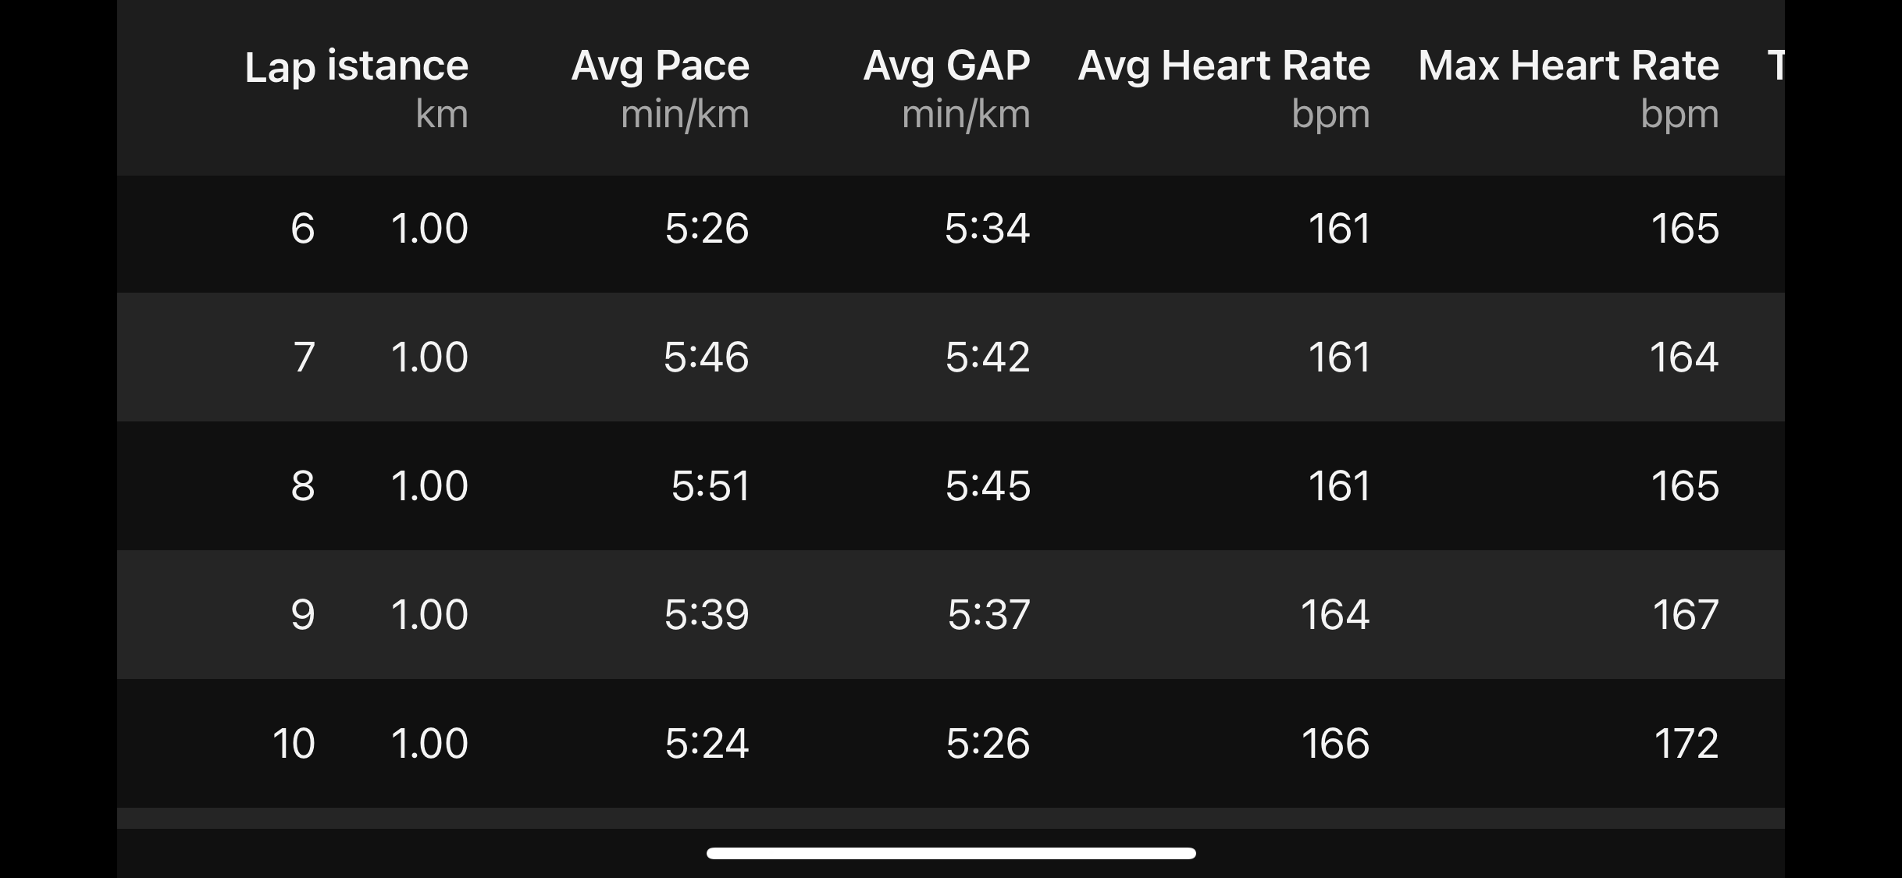
Task: Select the Lap column header
Action: (x=280, y=67)
